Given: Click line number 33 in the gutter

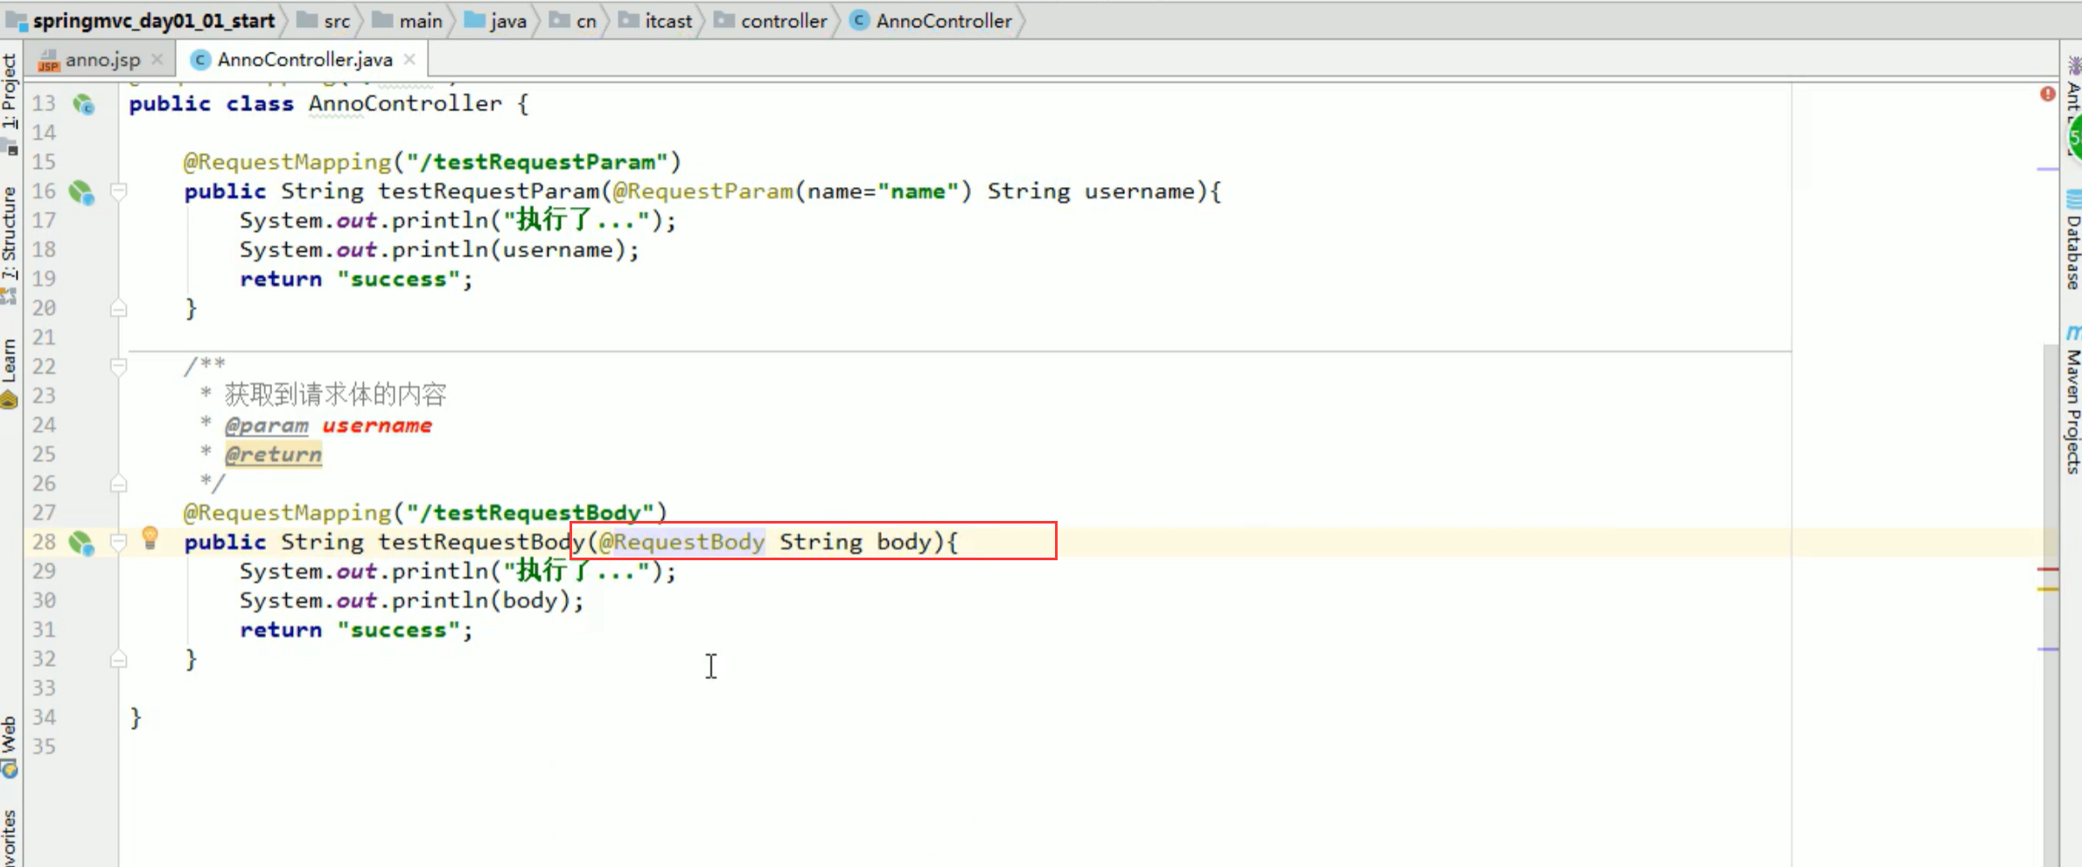Looking at the screenshot, I should pyautogui.click(x=44, y=688).
